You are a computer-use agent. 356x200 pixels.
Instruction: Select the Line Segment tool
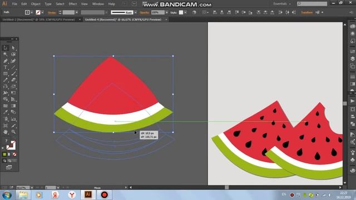click(x=13, y=67)
